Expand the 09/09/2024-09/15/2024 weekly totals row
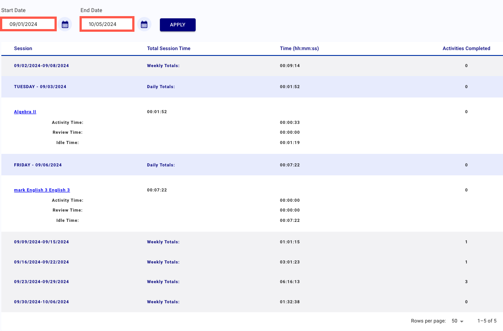Image resolution: width=503 pixels, height=331 pixels. click(41, 242)
